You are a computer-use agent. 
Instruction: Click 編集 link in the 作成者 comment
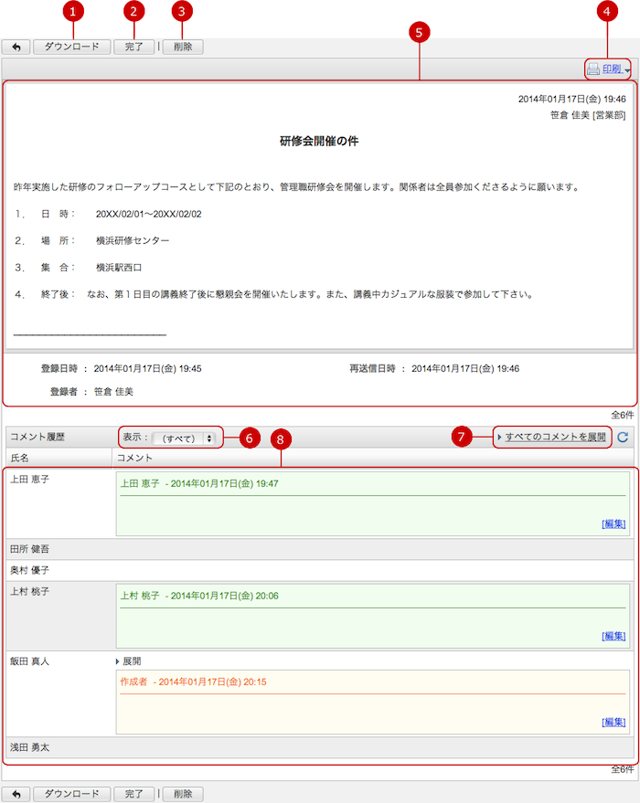pyautogui.click(x=613, y=722)
